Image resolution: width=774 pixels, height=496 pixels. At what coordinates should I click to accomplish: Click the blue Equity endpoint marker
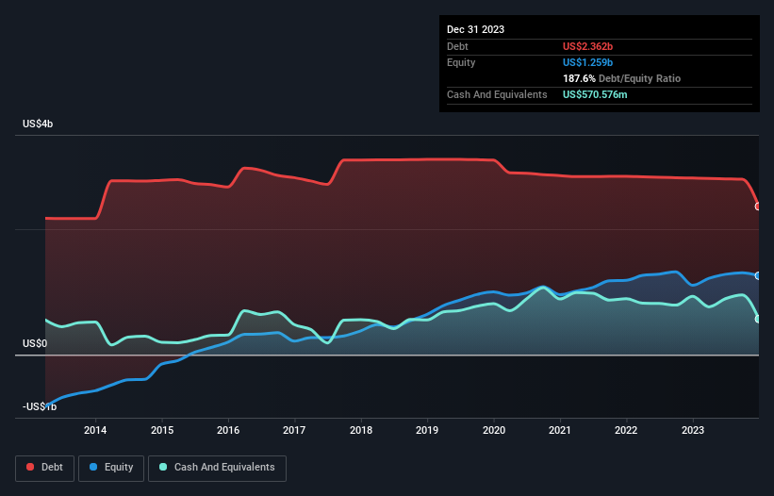(758, 276)
